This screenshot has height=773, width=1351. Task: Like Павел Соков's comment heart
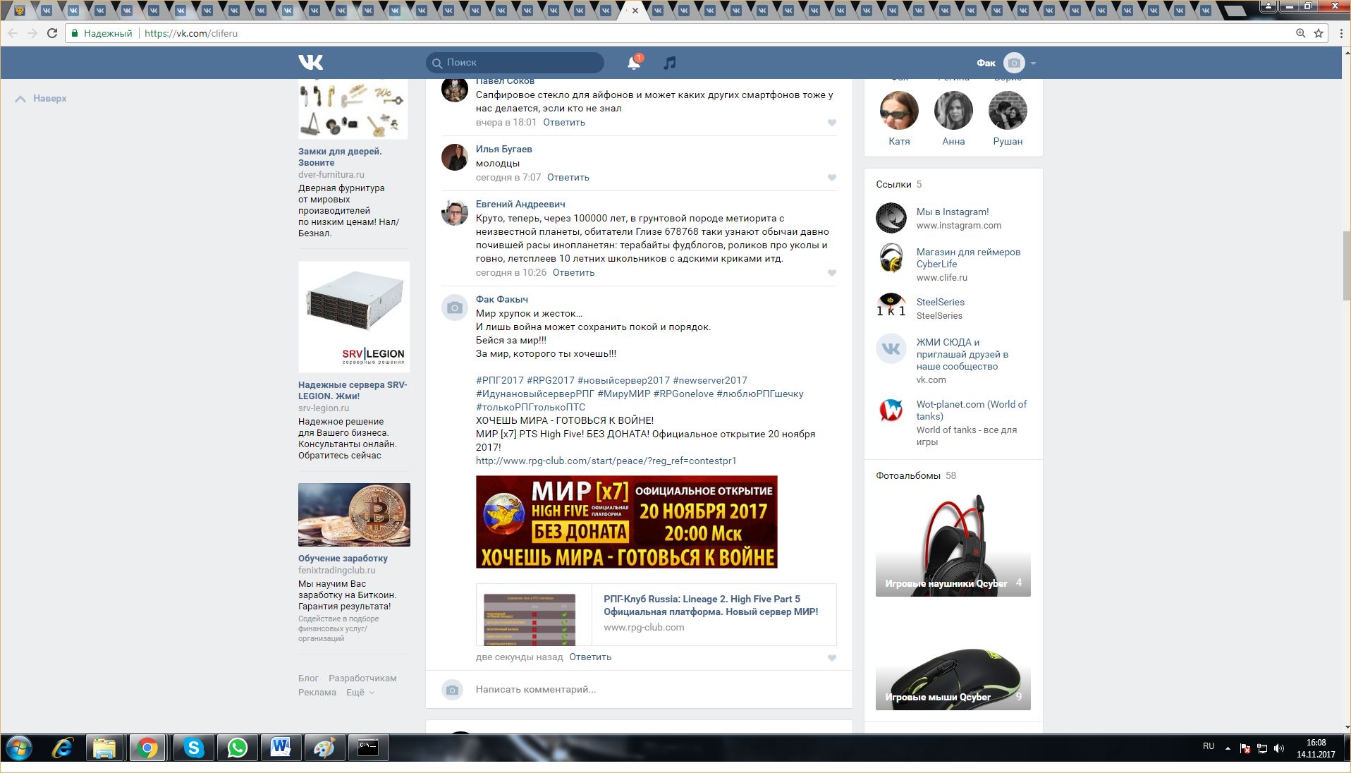832,123
